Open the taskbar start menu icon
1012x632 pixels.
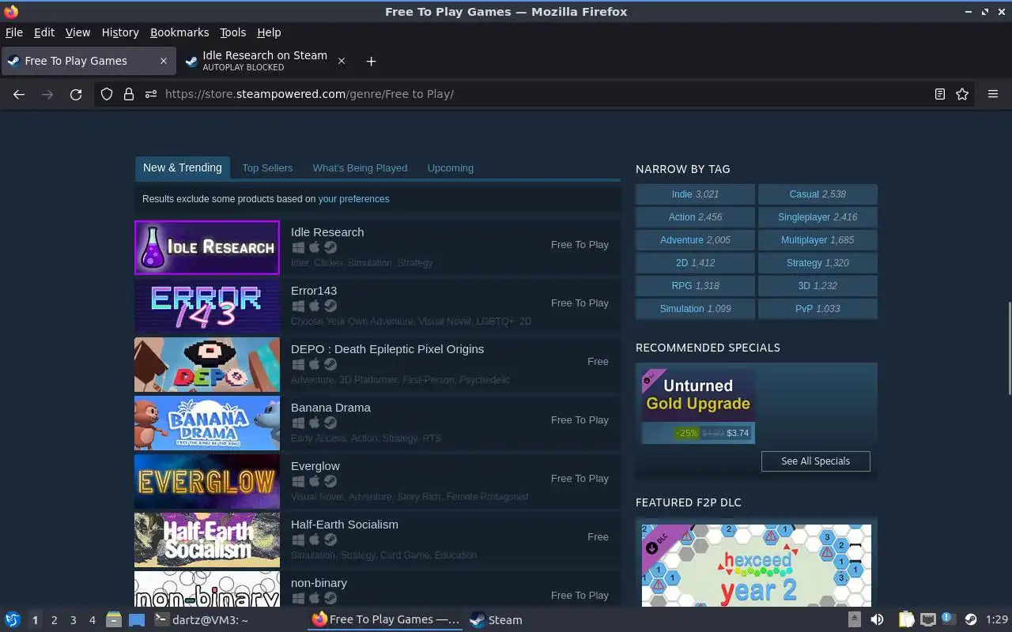[12, 620]
